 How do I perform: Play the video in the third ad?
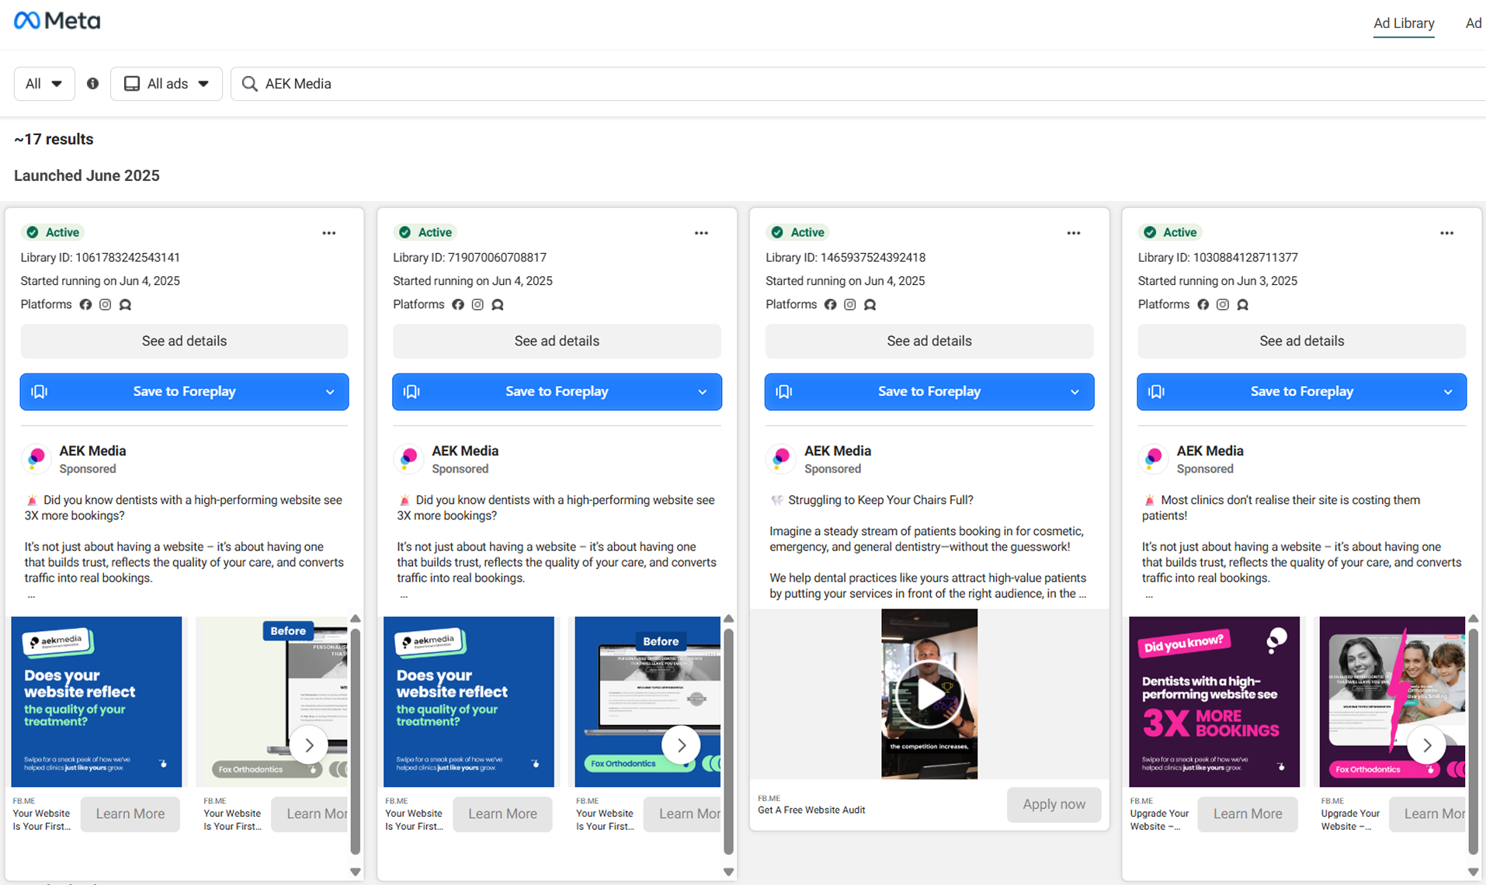[x=929, y=693]
